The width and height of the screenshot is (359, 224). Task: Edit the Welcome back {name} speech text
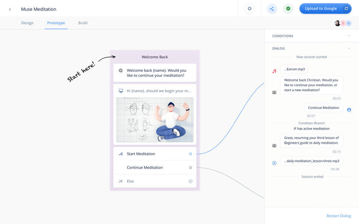pyautogui.click(x=156, y=73)
